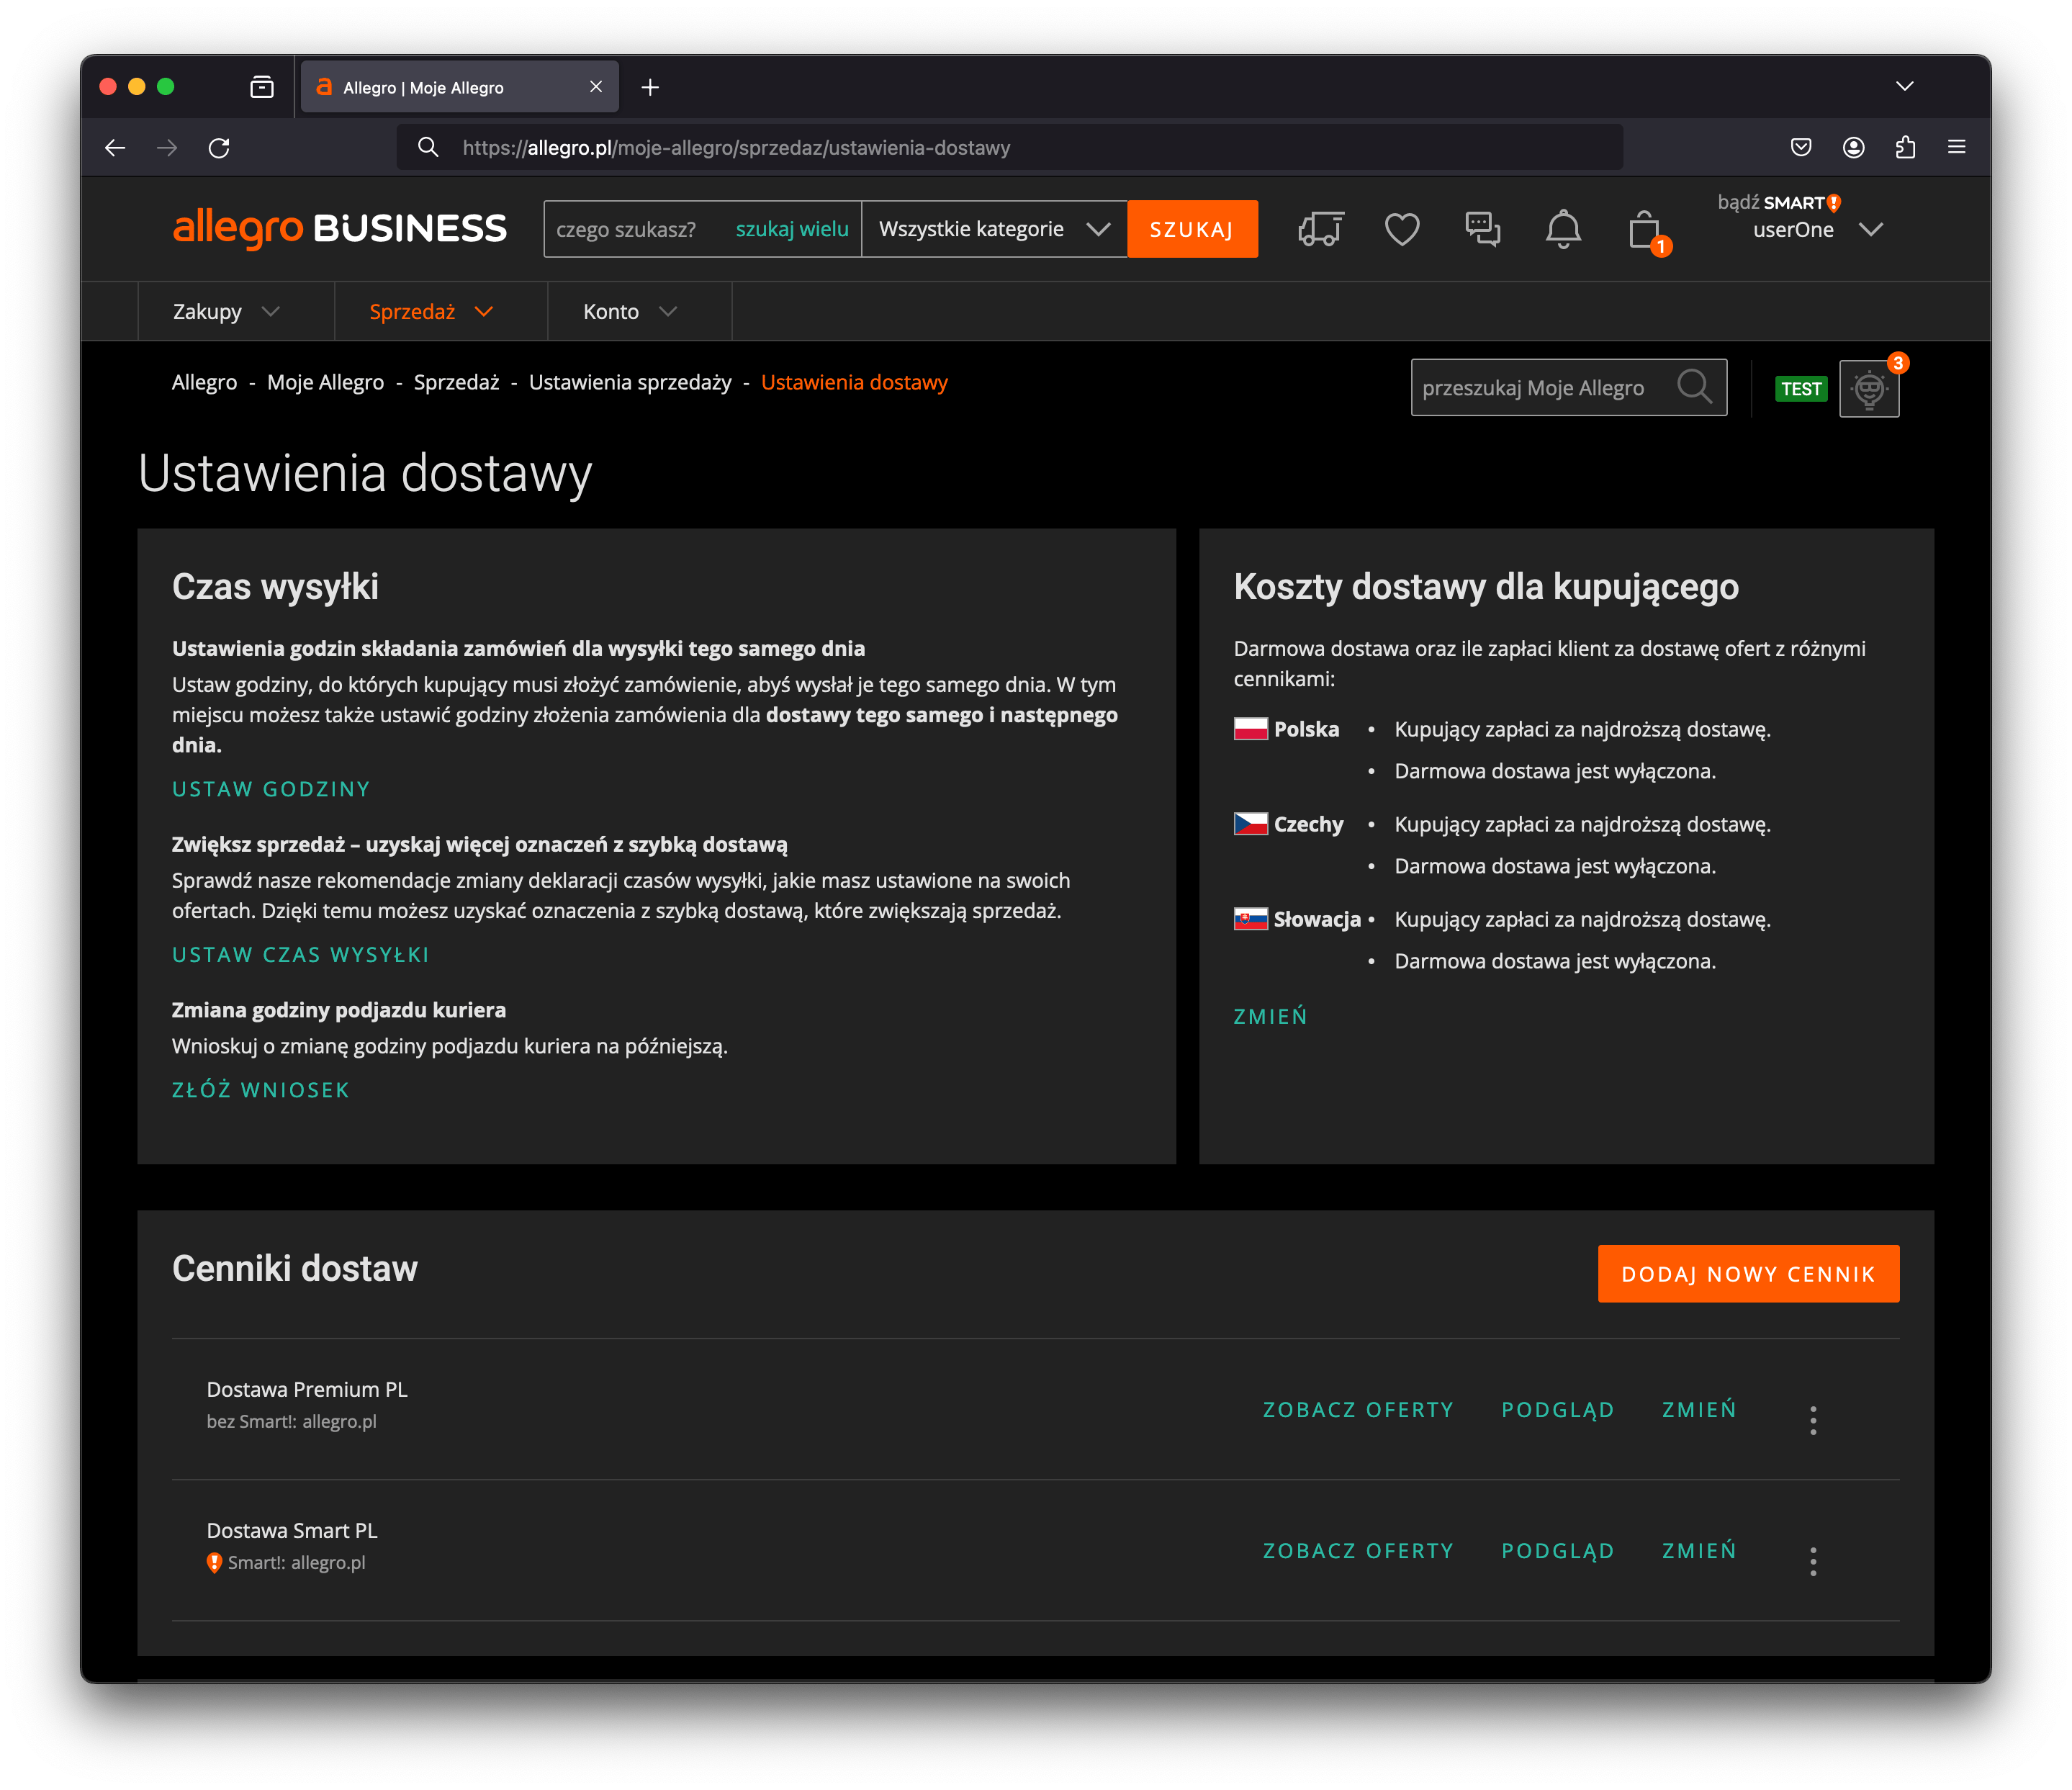Close the Allegro Moje Allegro tab
Image resolution: width=2072 pixels, height=1790 pixels.
[596, 87]
